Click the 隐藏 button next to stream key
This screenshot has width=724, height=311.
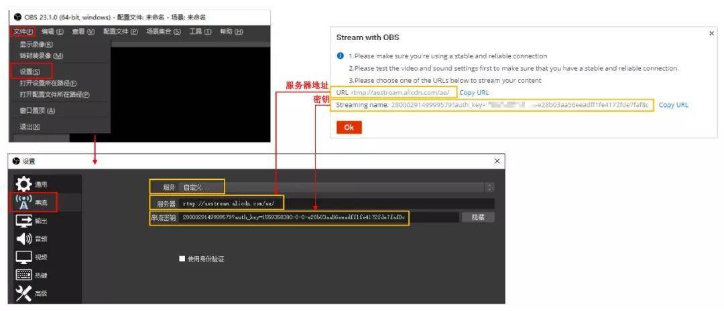(478, 217)
